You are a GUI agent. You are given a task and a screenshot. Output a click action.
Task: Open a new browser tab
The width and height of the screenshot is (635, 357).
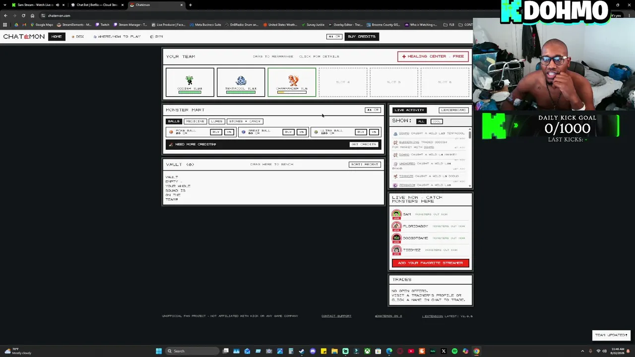tap(190, 5)
